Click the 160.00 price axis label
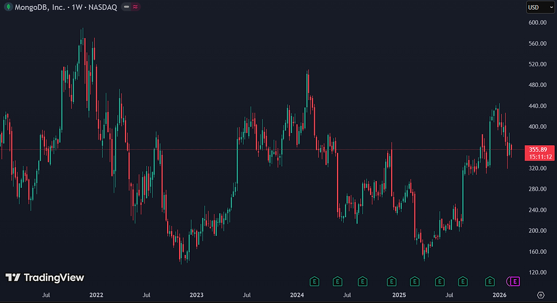 coord(538,251)
